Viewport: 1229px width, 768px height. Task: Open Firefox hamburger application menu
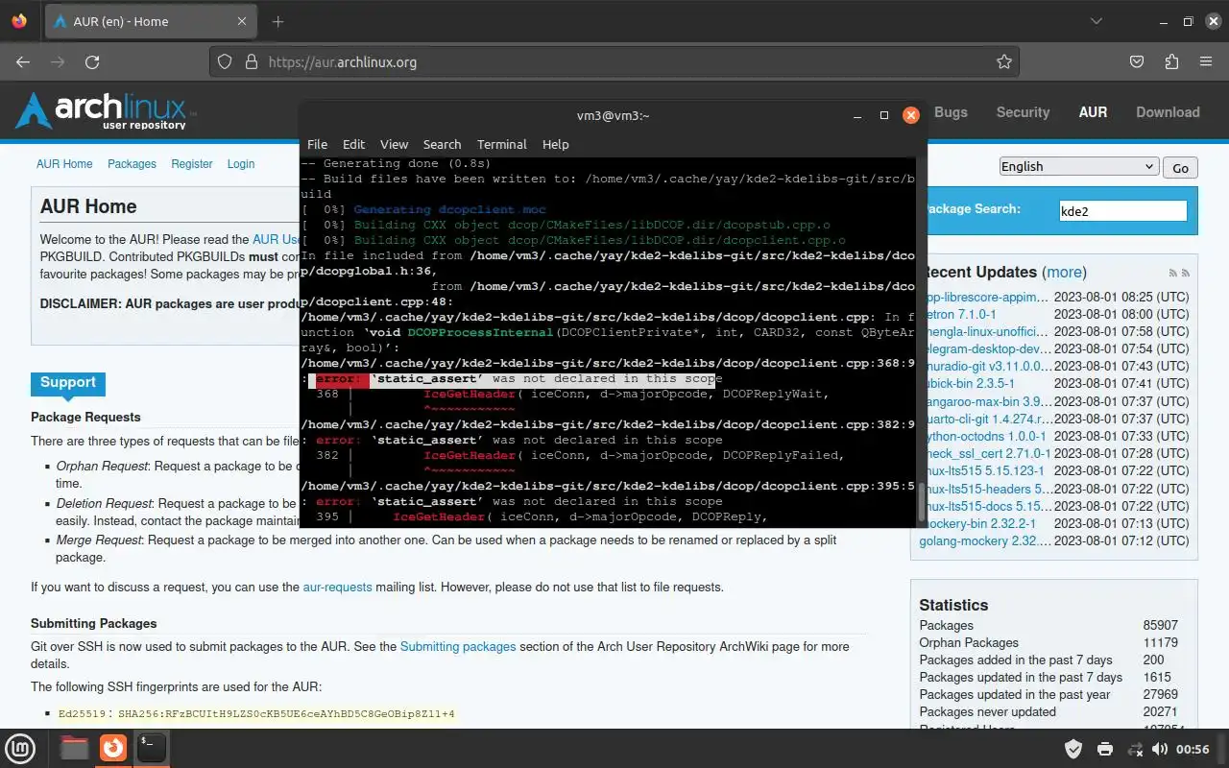pyautogui.click(x=1206, y=61)
